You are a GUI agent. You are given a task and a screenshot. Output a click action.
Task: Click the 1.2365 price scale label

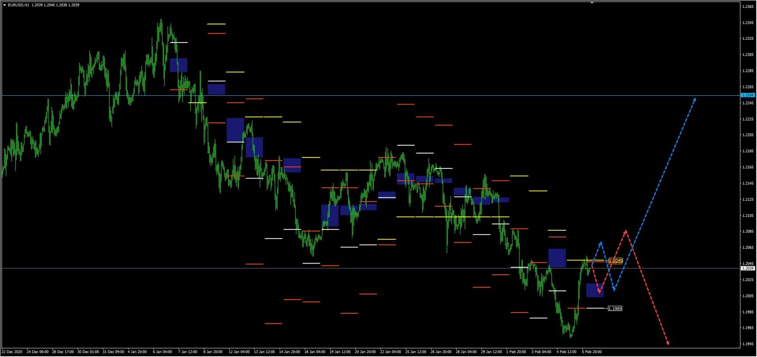tap(748, 6)
